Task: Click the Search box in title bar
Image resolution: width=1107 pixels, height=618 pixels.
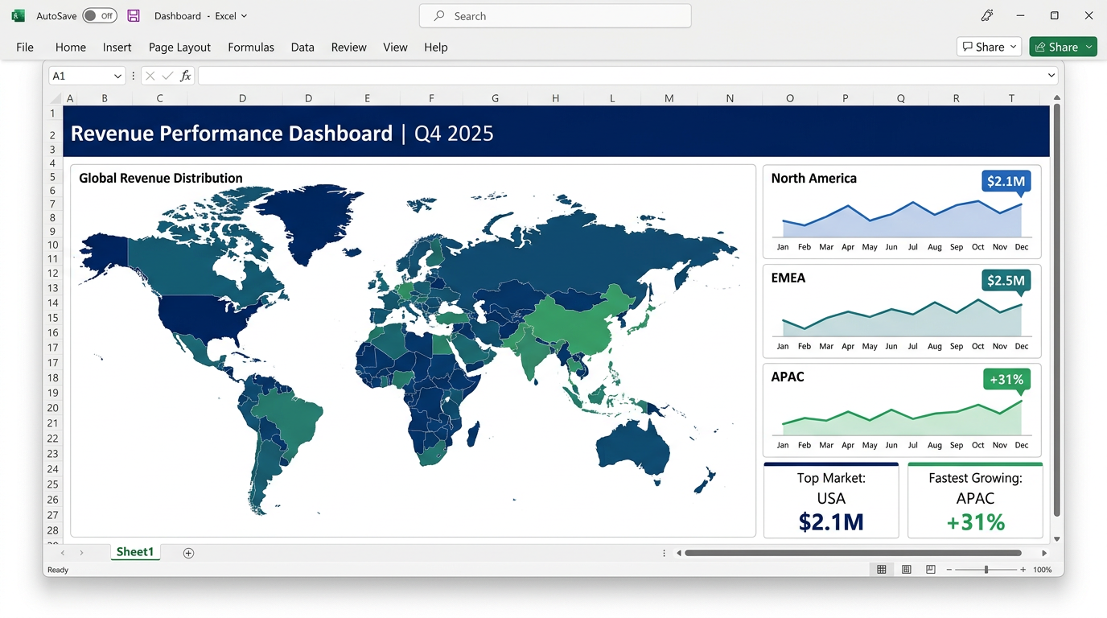Action: [555, 16]
